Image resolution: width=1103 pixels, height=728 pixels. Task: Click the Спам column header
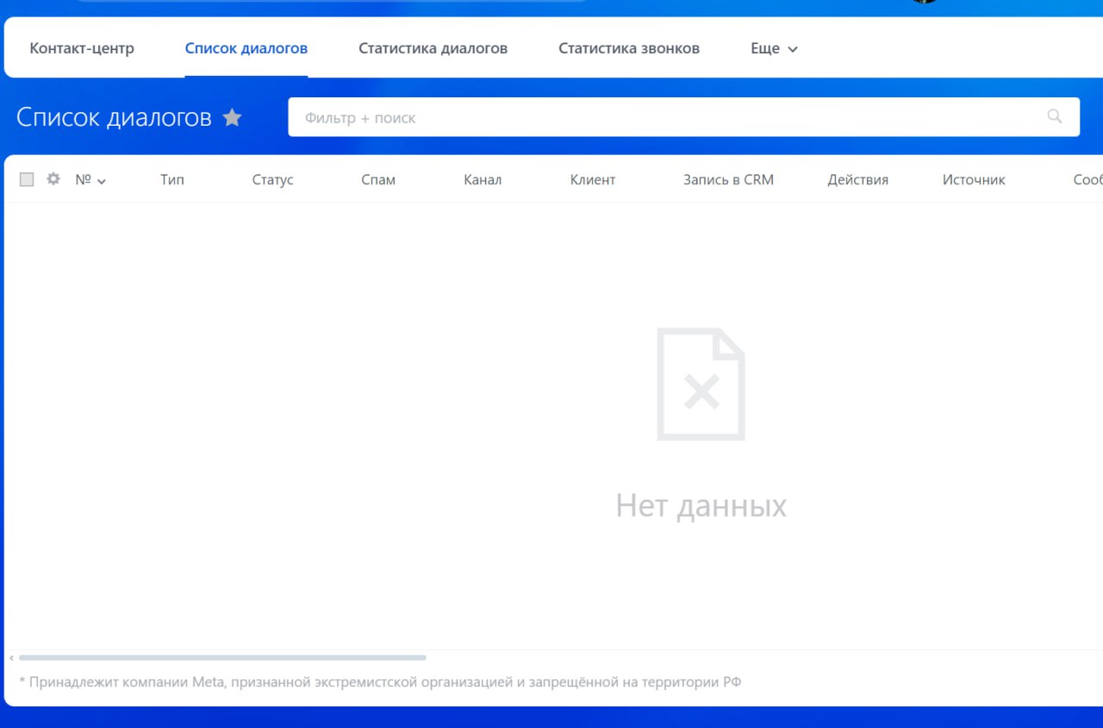click(378, 180)
